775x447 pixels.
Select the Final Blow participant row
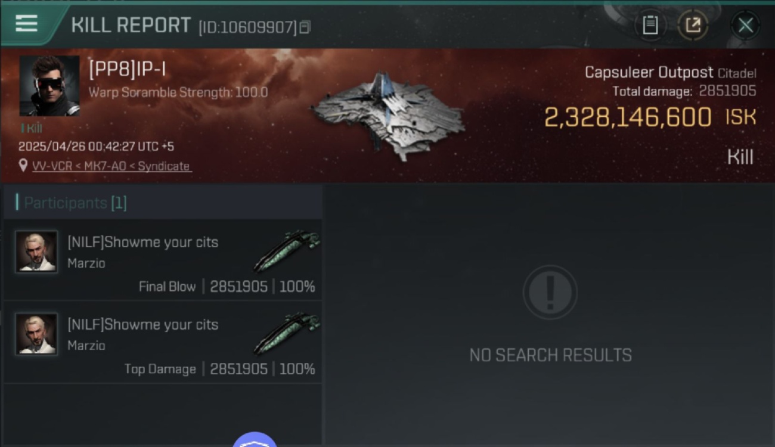163,259
